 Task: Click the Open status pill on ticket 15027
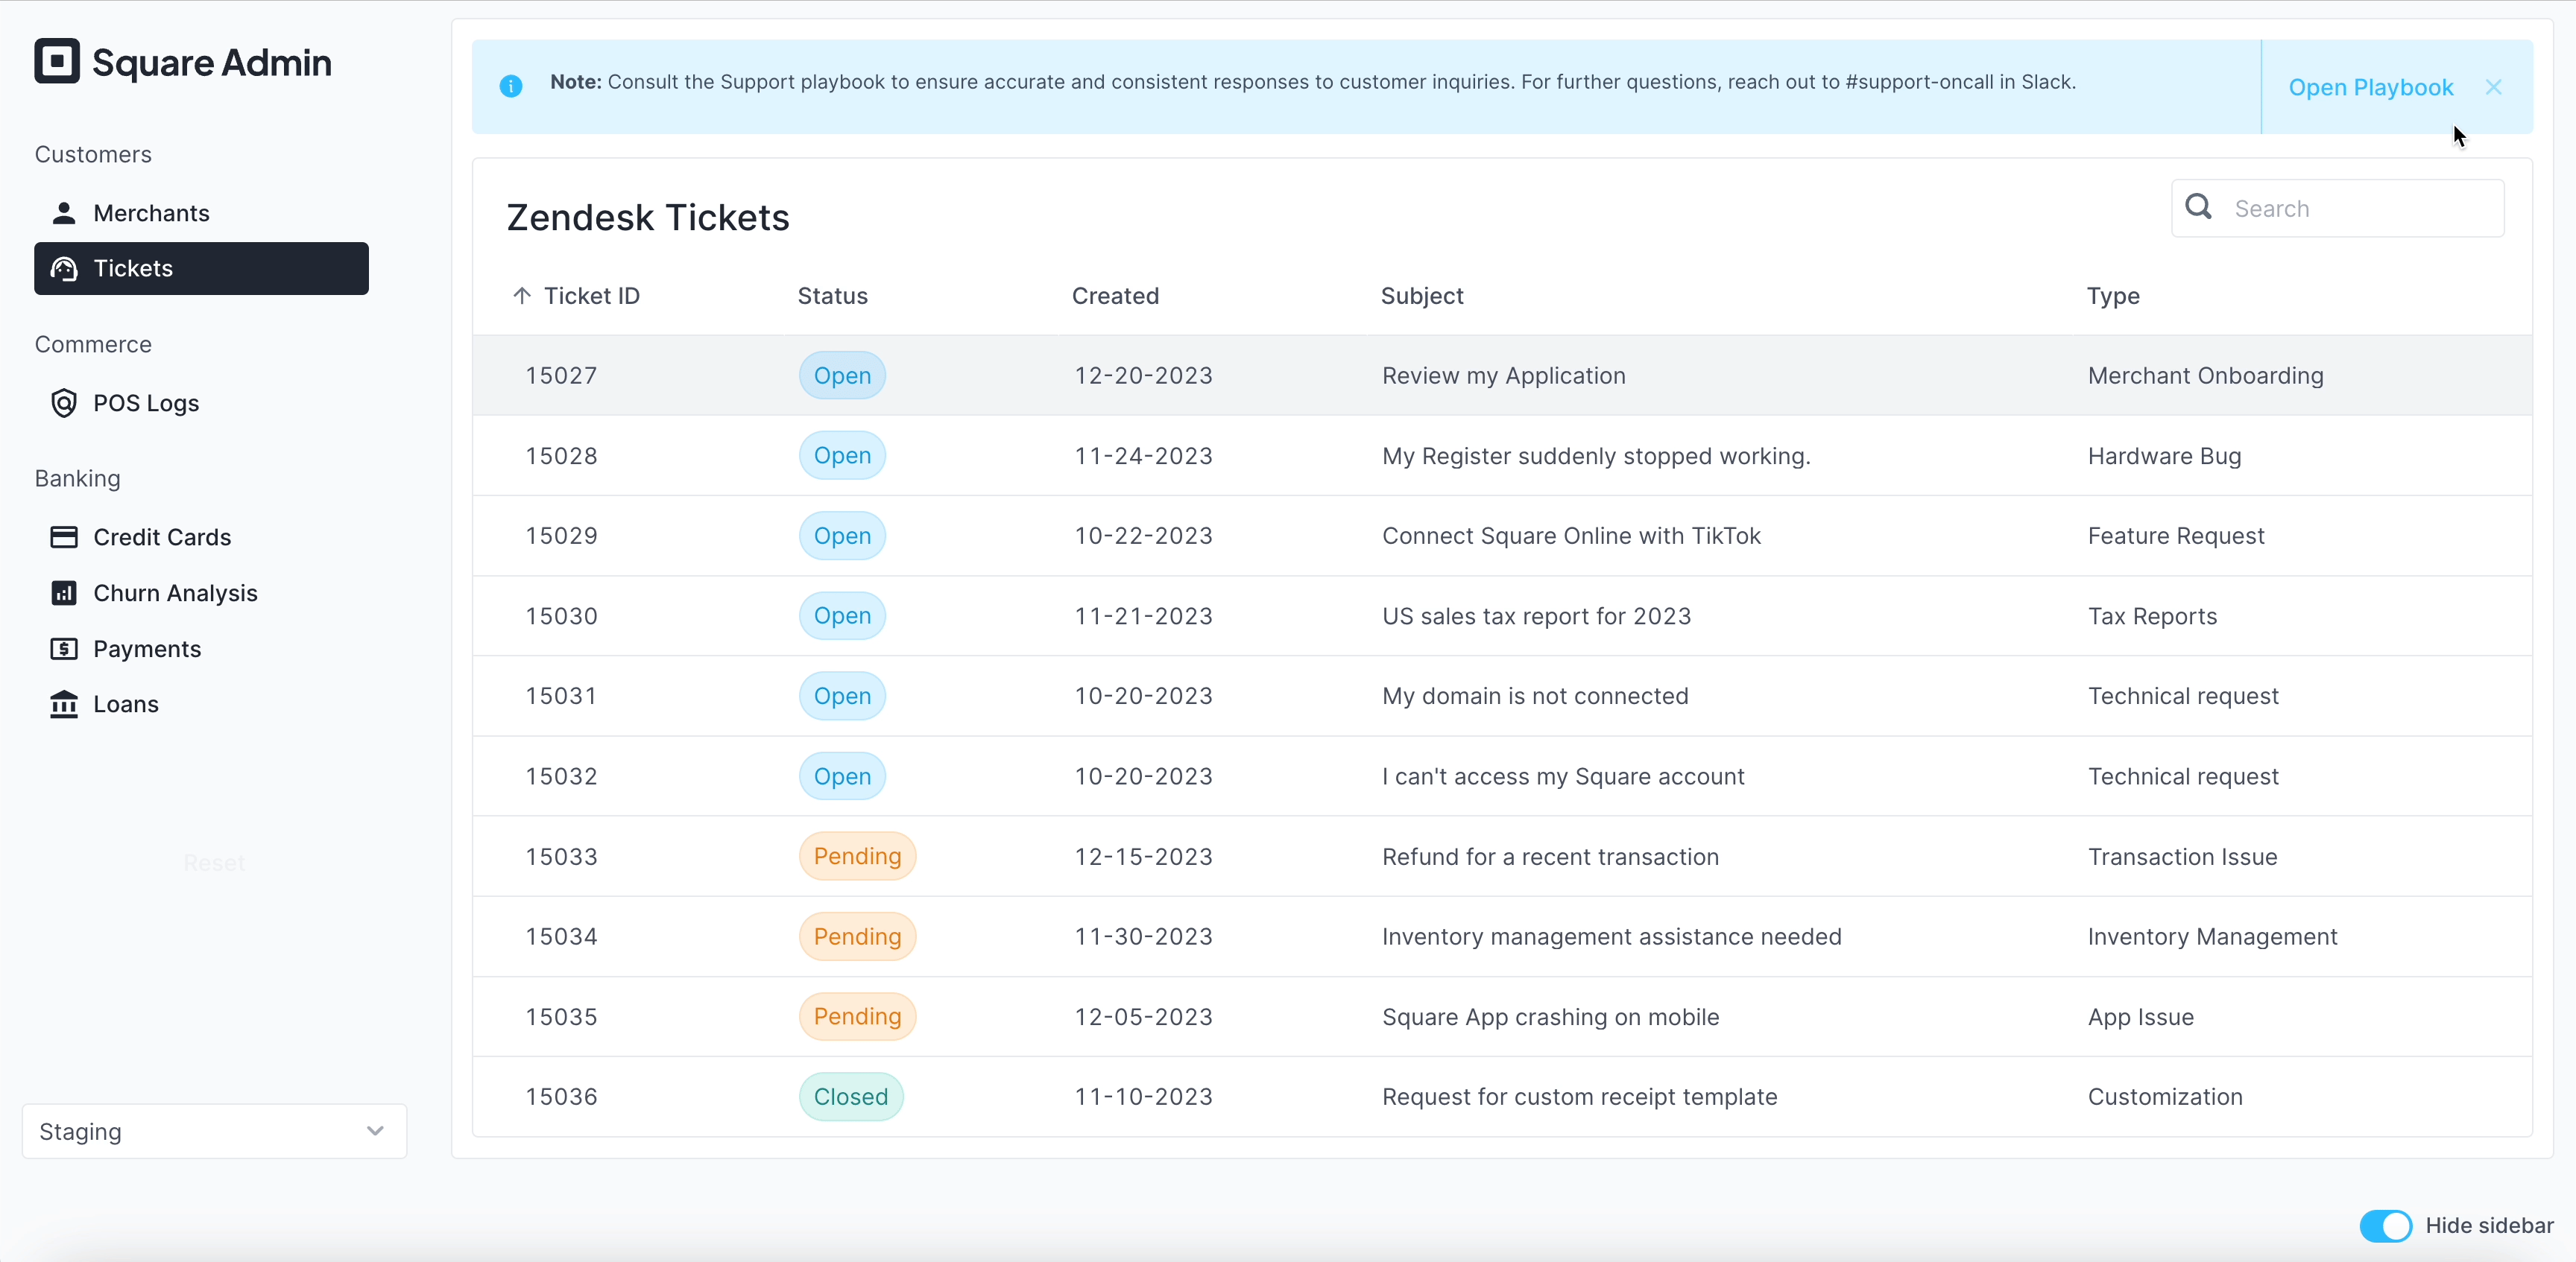841,375
